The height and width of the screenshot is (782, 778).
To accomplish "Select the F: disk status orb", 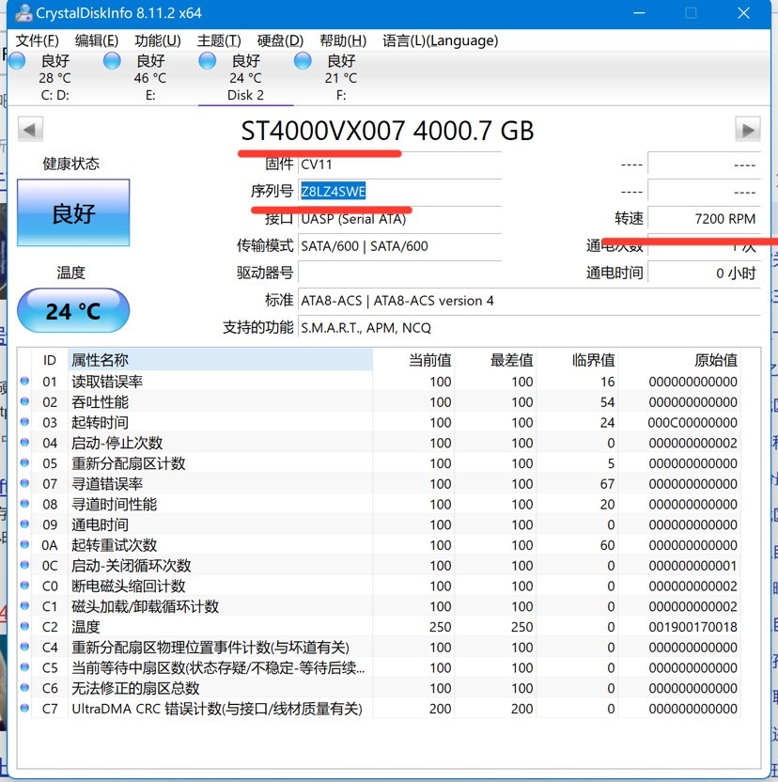I will coord(303,61).
